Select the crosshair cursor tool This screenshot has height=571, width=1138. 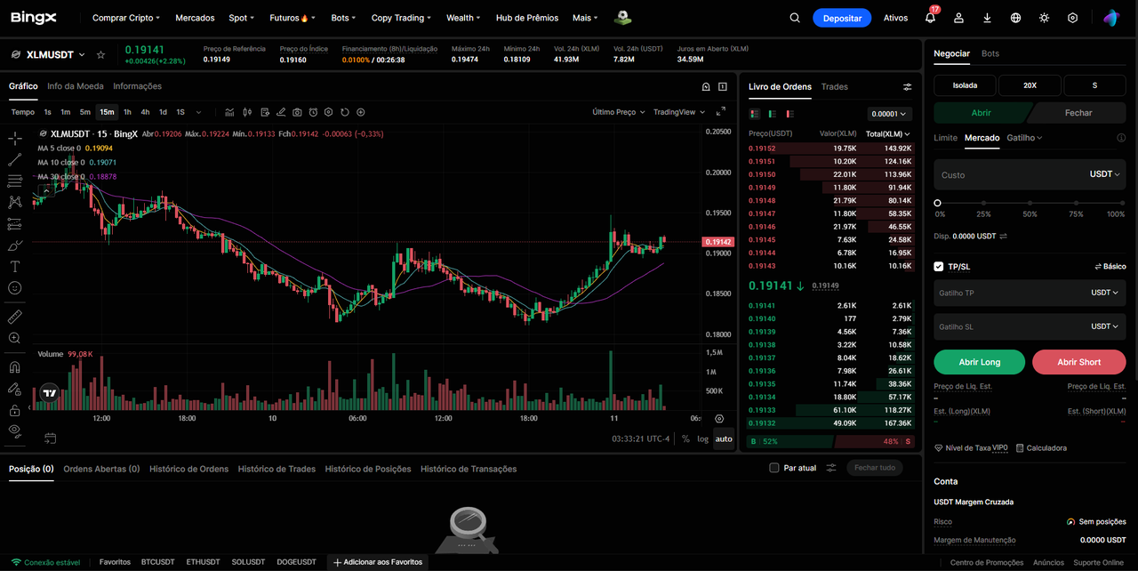pyautogui.click(x=14, y=139)
